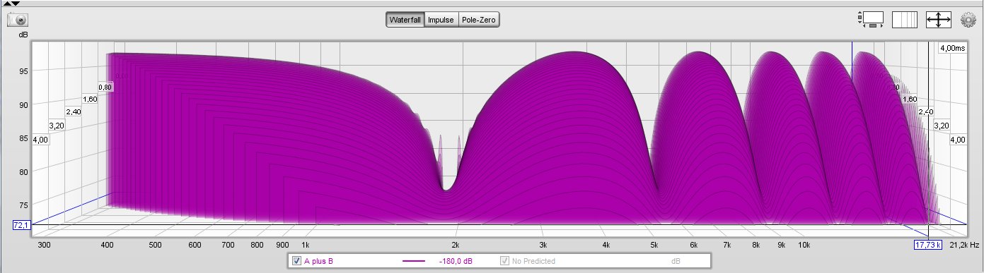Uncheck the A plus B trace checkbox
The image size is (984, 273).
[x=296, y=261]
